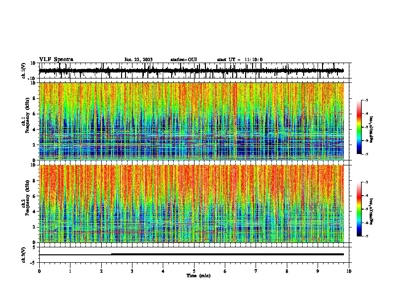The width and height of the screenshot is (393, 304).
Task: Click the -7 value on ch.2 colorbar
Action: pos(366,236)
